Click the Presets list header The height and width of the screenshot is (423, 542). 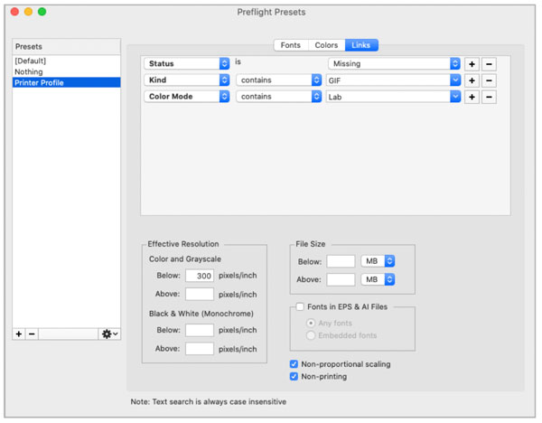[66, 47]
